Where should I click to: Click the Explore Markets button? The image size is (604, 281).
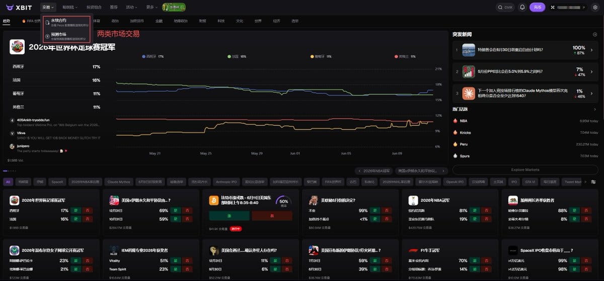coord(525,170)
